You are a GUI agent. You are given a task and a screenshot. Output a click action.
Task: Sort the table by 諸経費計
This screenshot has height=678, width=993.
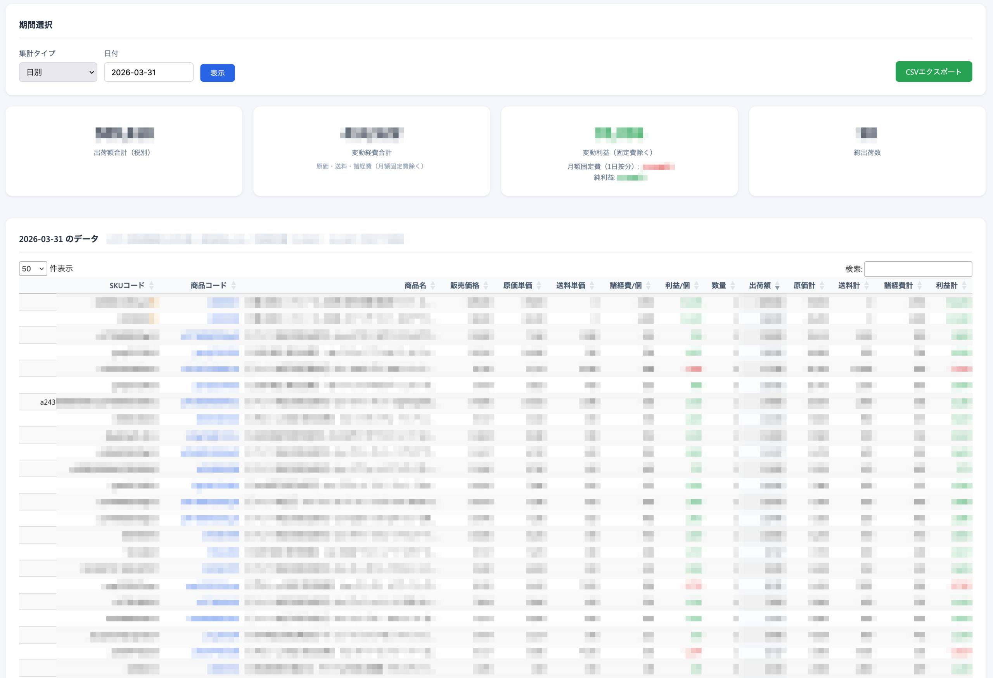[x=898, y=285]
